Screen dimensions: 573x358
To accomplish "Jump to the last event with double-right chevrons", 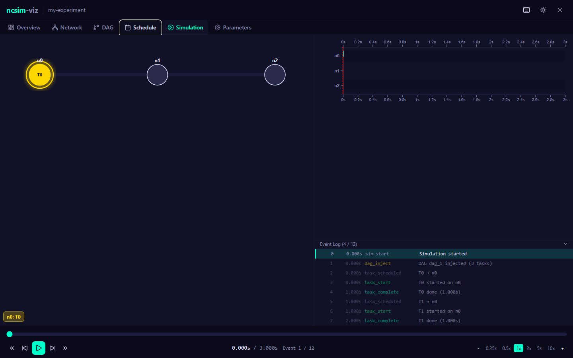I will point(65,348).
